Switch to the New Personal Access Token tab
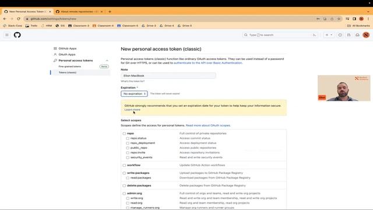 pos(27,12)
